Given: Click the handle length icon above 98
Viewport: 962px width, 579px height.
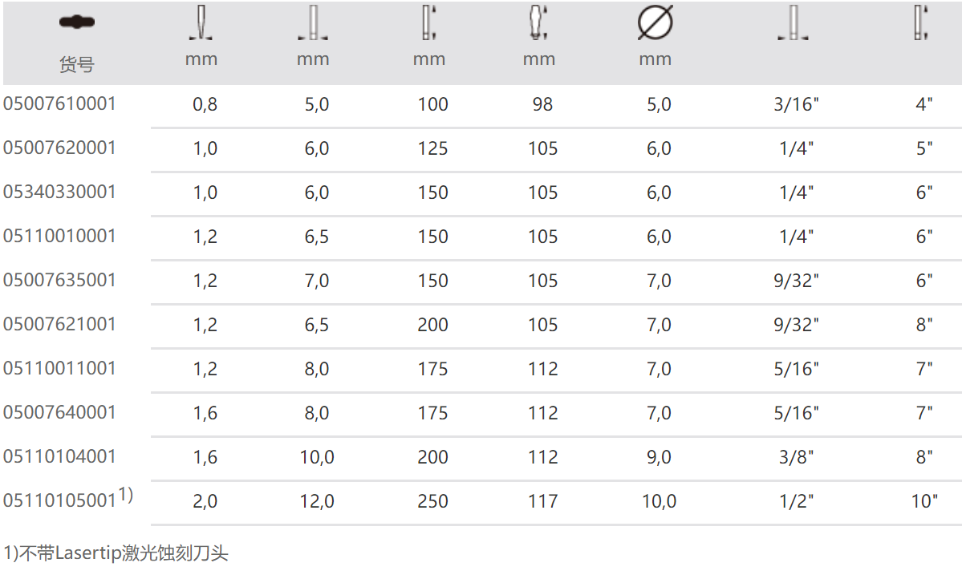Looking at the screenshot, I should click(538, 23).
